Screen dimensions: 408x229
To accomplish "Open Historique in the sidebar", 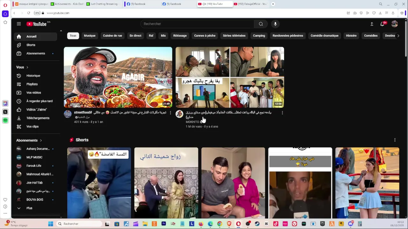I will (x=36, y=76).
